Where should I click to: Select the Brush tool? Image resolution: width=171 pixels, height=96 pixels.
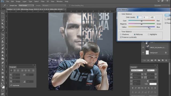point(3,38)
